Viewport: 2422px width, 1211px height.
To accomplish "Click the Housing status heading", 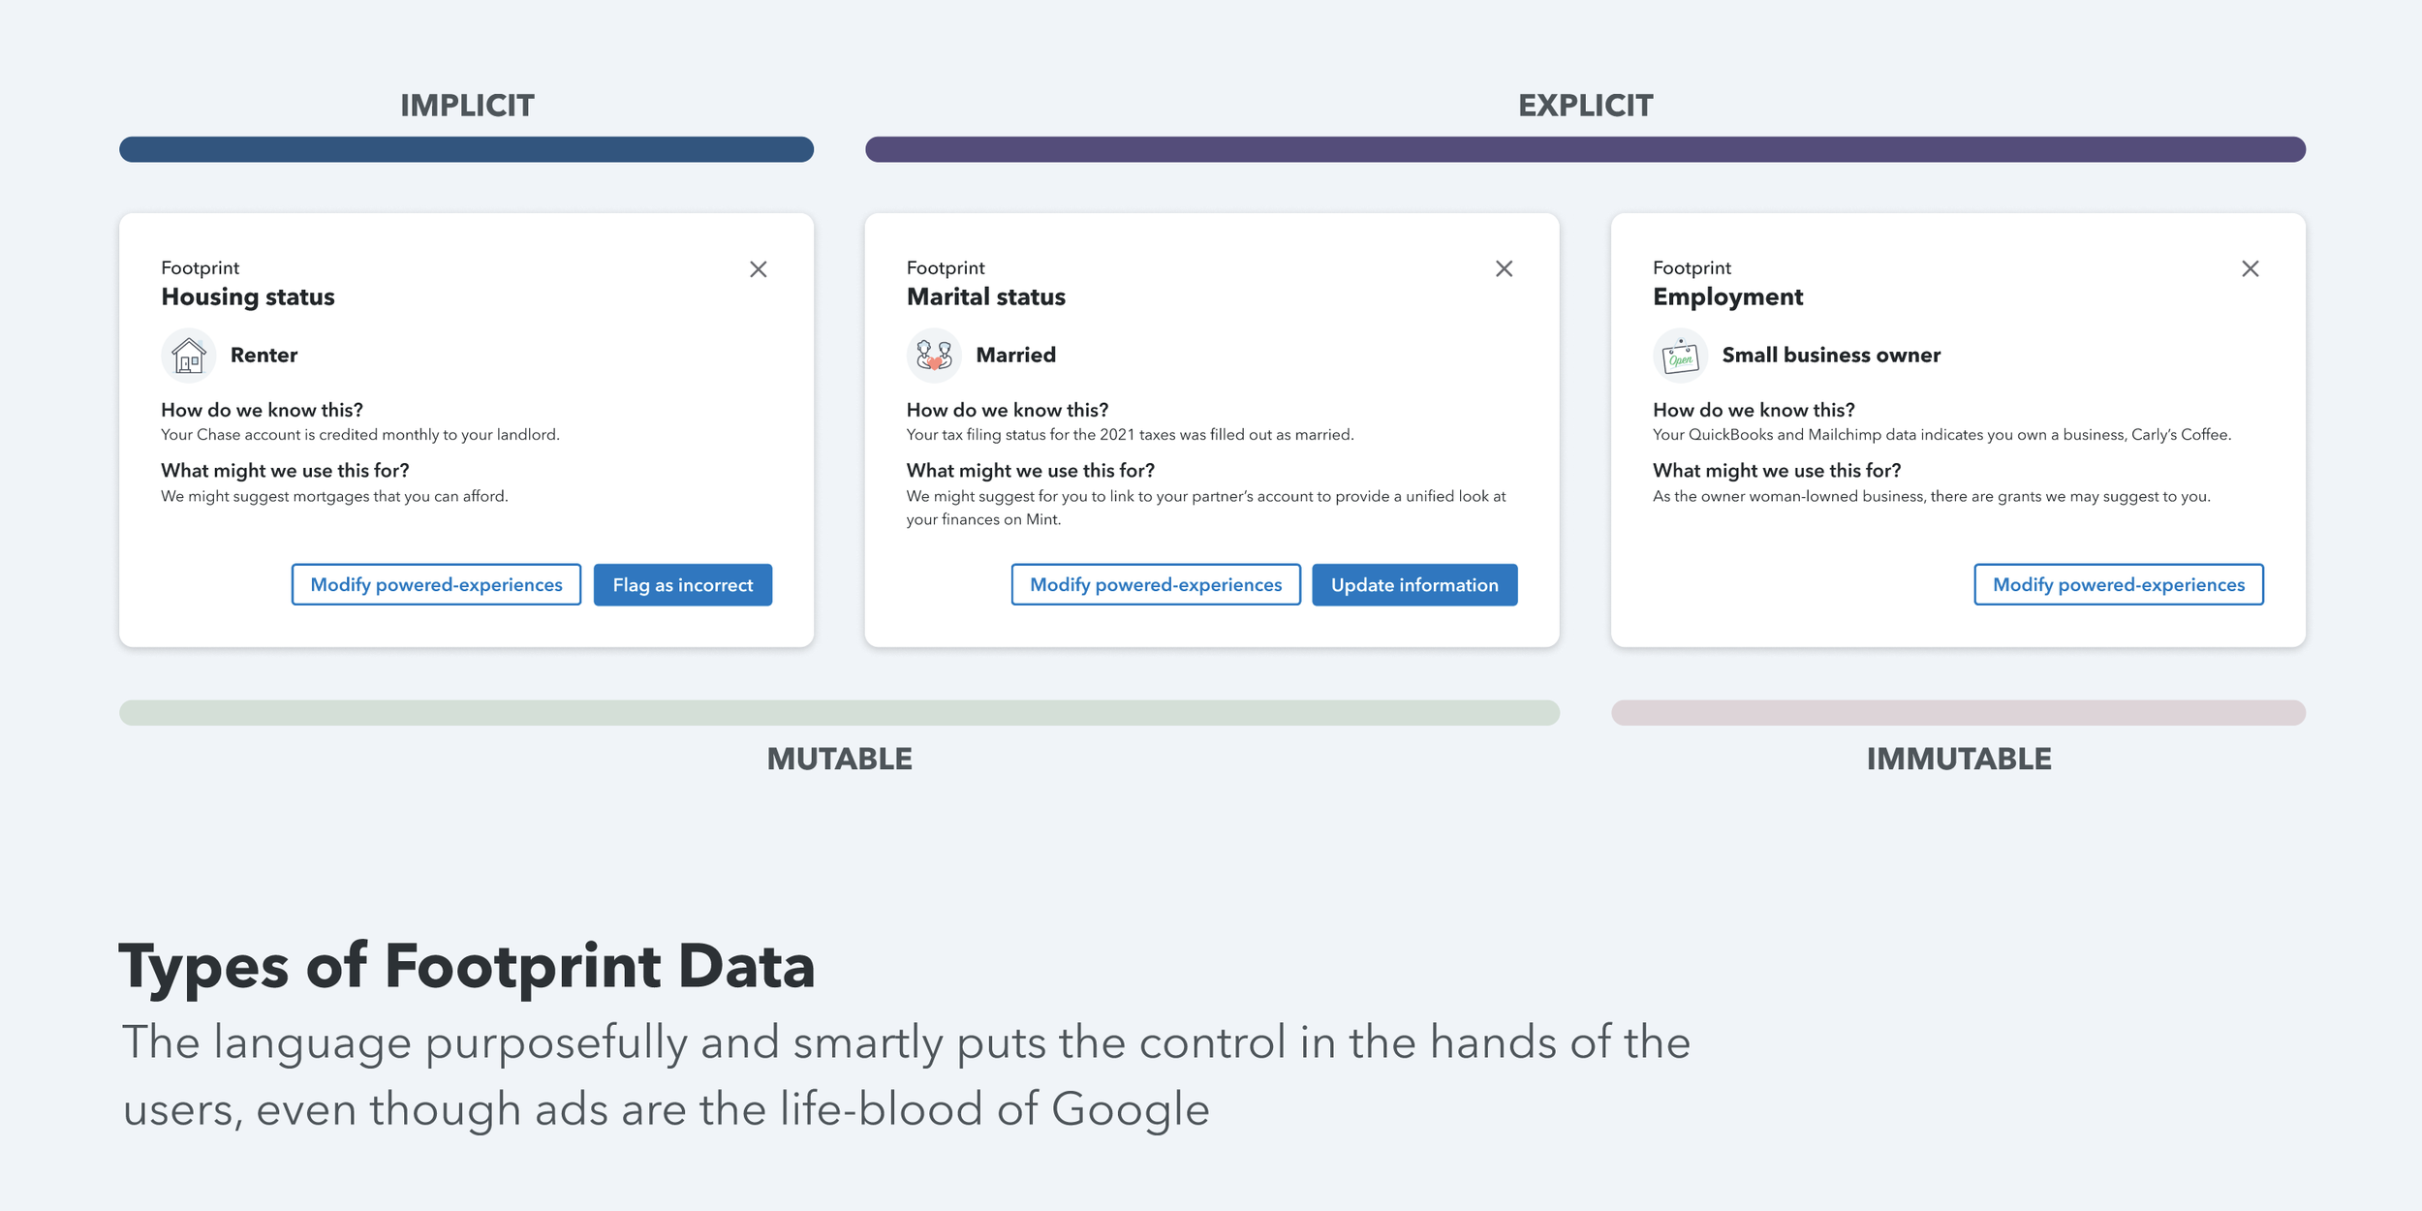I will click(248, 297).
